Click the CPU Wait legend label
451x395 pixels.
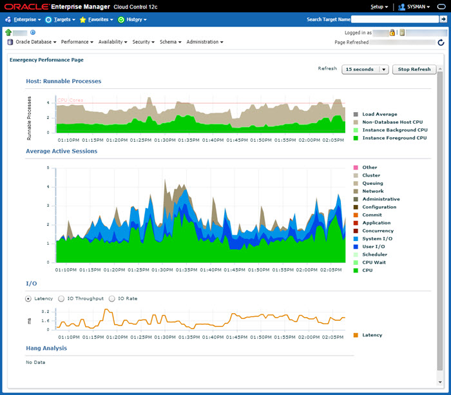pyautogui.click(x=374, y=262)
